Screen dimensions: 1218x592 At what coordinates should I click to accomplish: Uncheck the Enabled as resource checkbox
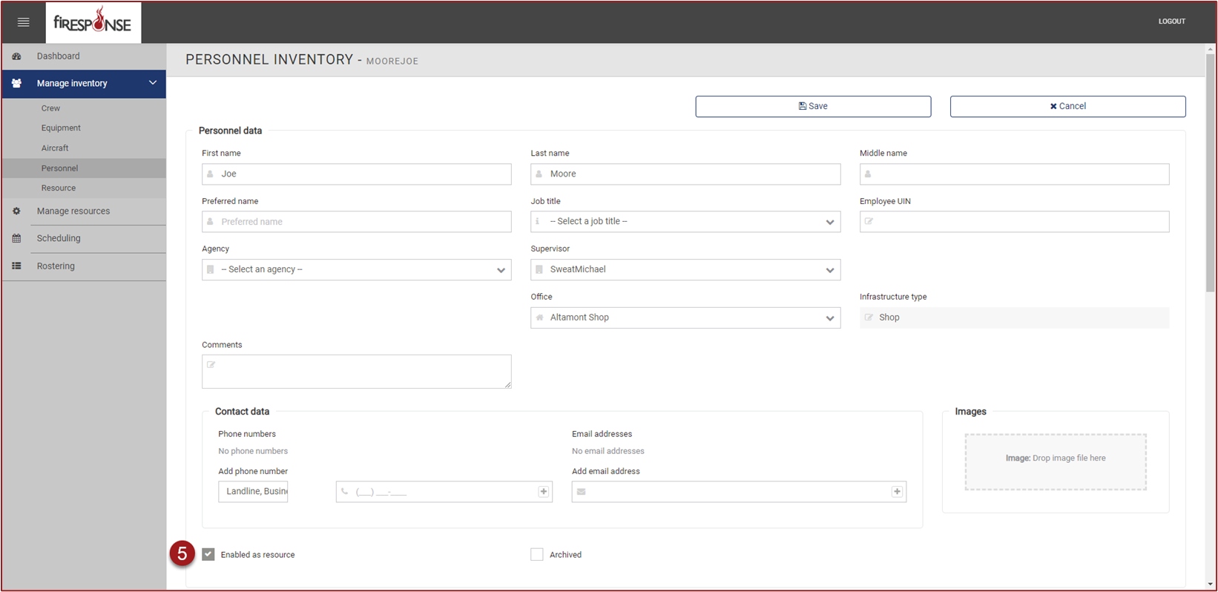click(208, 555)
